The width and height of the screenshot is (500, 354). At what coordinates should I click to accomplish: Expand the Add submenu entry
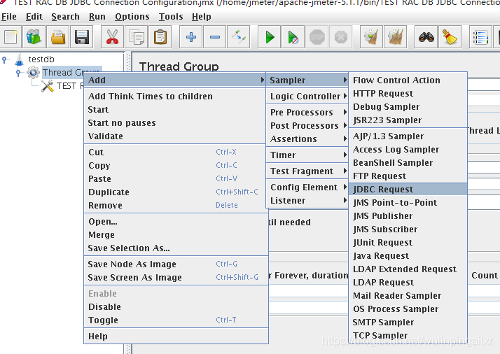point(175,80)
